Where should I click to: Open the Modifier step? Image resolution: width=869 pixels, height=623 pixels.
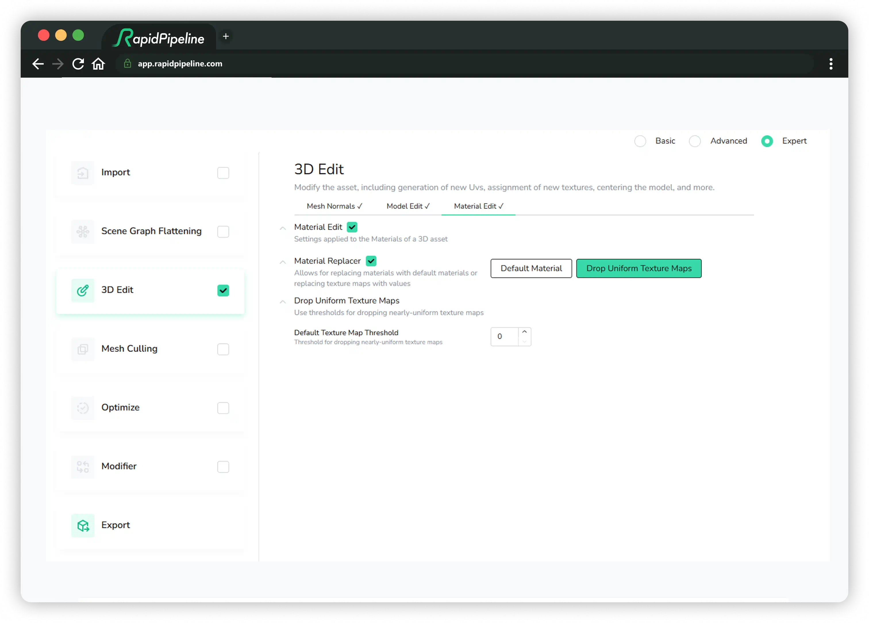[x=150, y=467]
